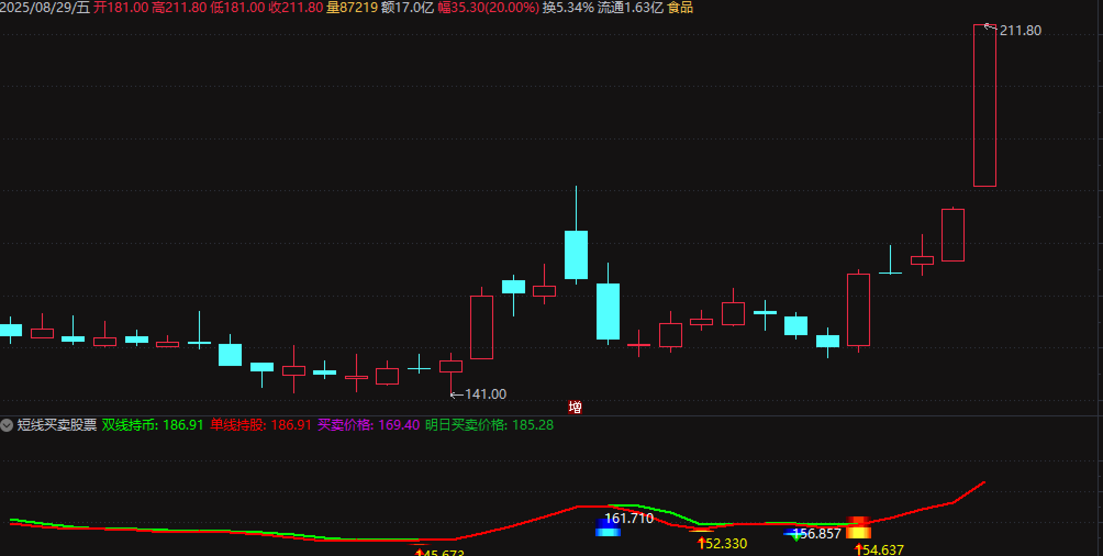This screenshot has width=1103, height=556.
Task: Click the 短线买卖股票 indicator name
Action: 57,425
